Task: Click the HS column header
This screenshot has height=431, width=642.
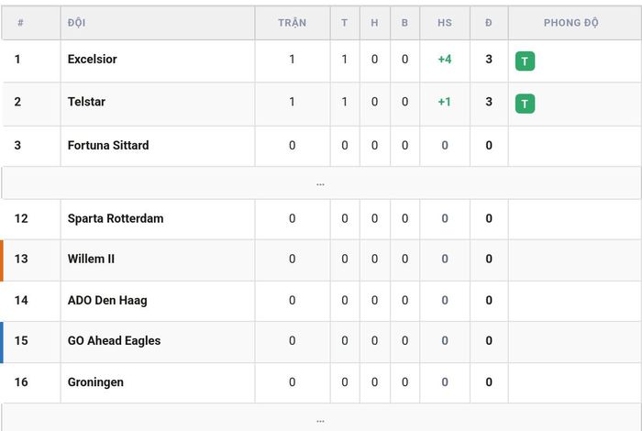Action: pos(445,23)
